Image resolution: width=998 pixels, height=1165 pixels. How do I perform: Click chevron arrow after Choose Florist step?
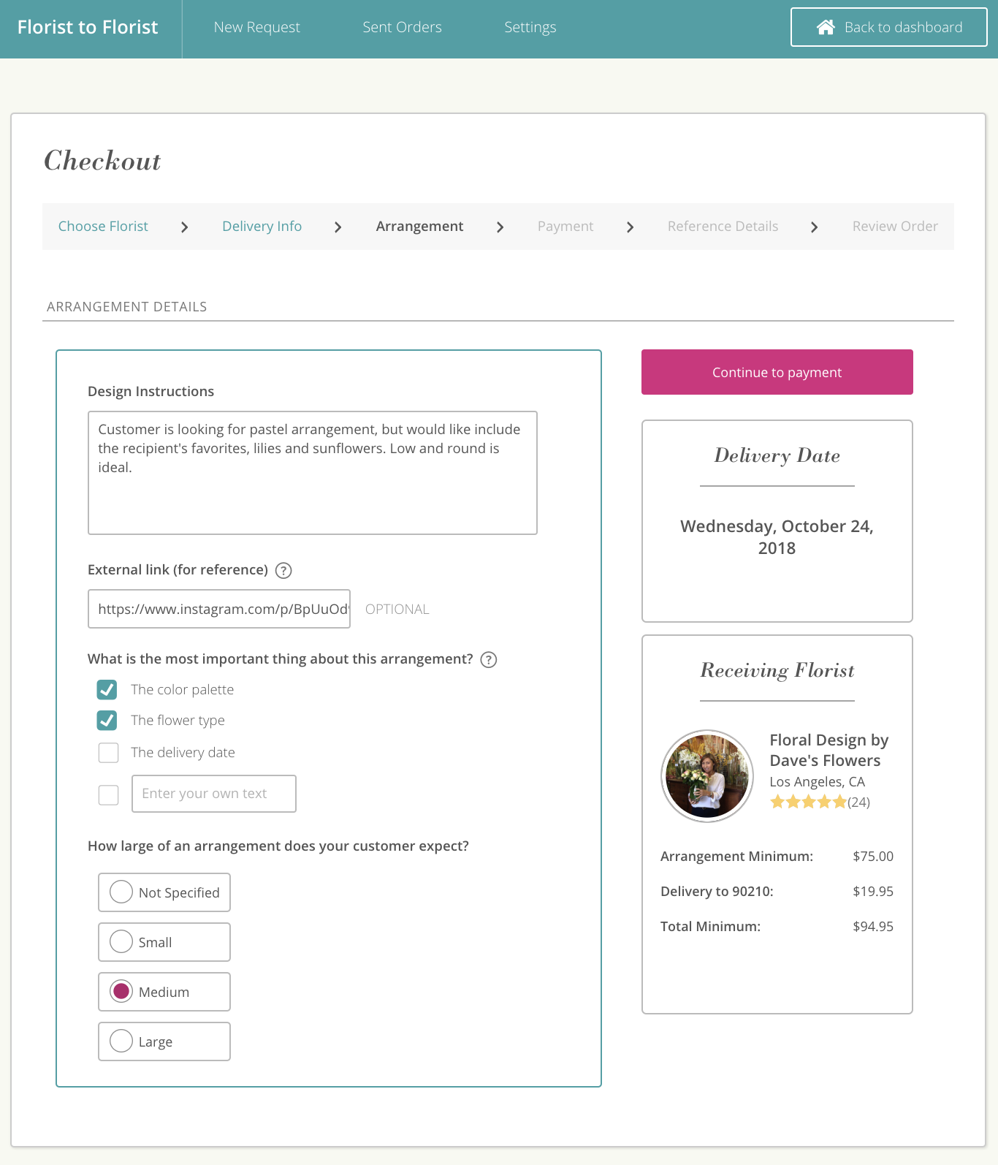click(185, 227)
